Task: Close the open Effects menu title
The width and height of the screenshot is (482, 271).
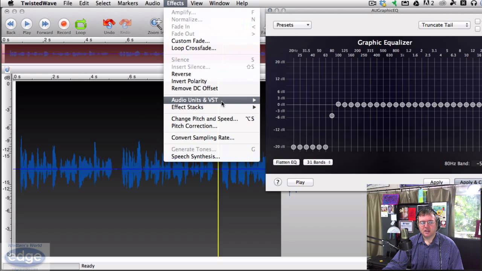Action: coord(175,3)
